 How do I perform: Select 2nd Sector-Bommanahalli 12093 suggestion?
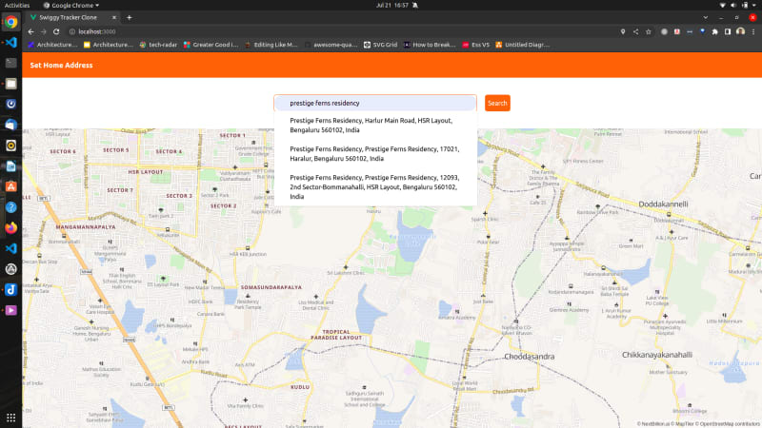coord(375,186)
